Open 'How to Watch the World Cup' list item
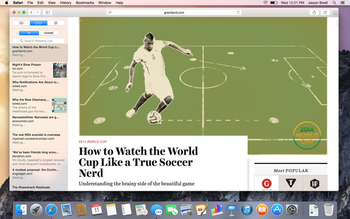The image size is (350, 219). click(39, 52)
